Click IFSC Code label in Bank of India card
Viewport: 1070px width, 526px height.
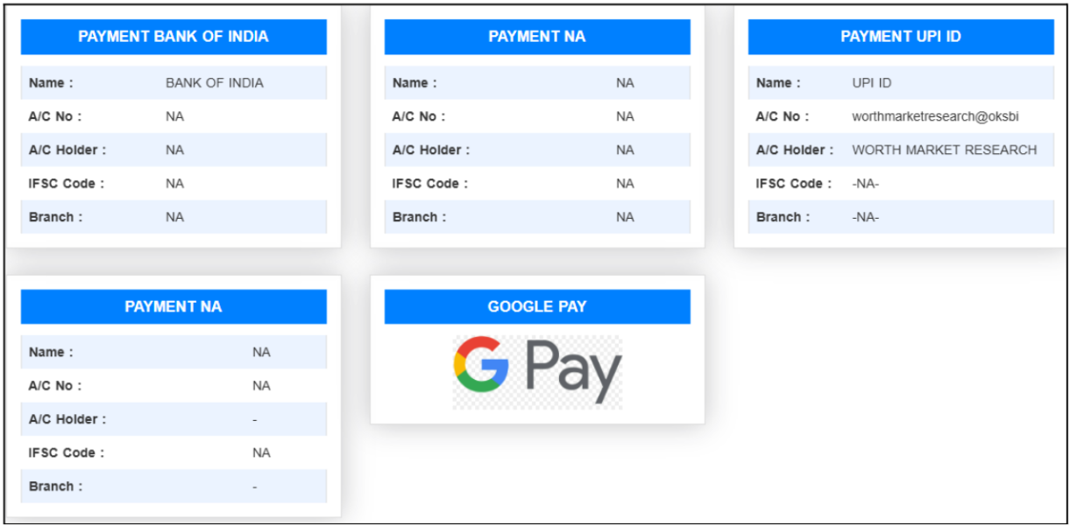pyautogui.click(x=67, y=184)
